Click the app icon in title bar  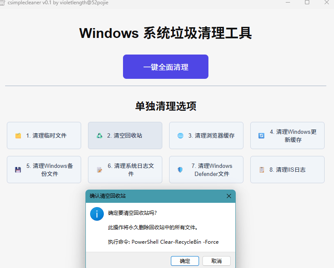tap(2, 3)
